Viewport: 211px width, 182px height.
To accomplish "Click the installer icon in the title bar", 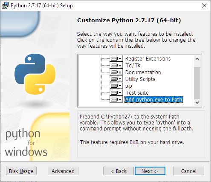I will (x=5, y=6).
